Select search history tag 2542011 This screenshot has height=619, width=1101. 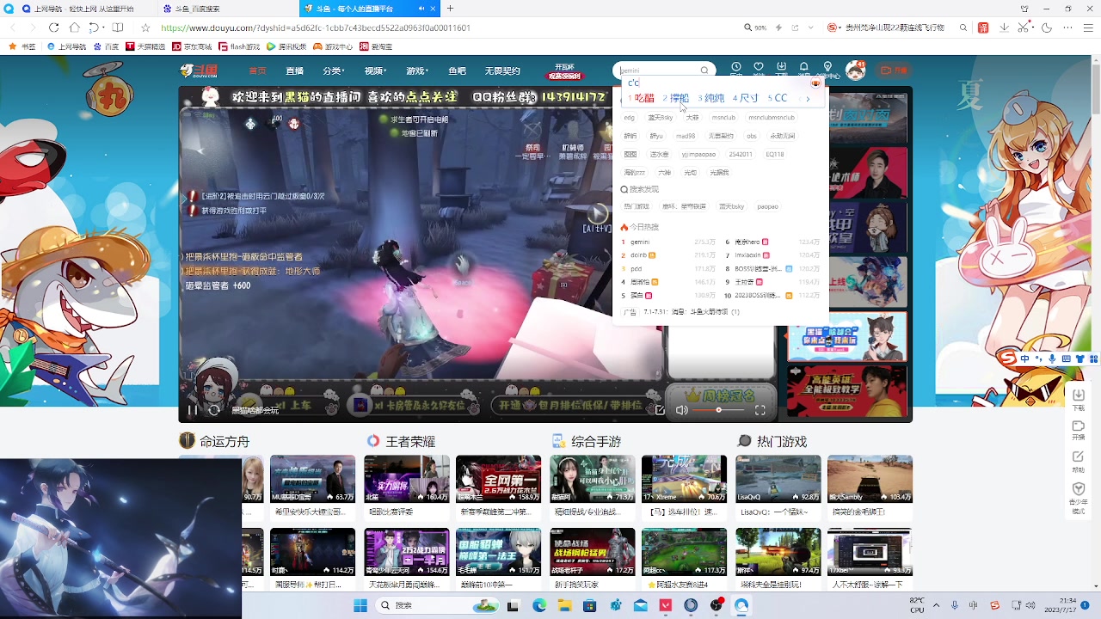coord(741,154)
